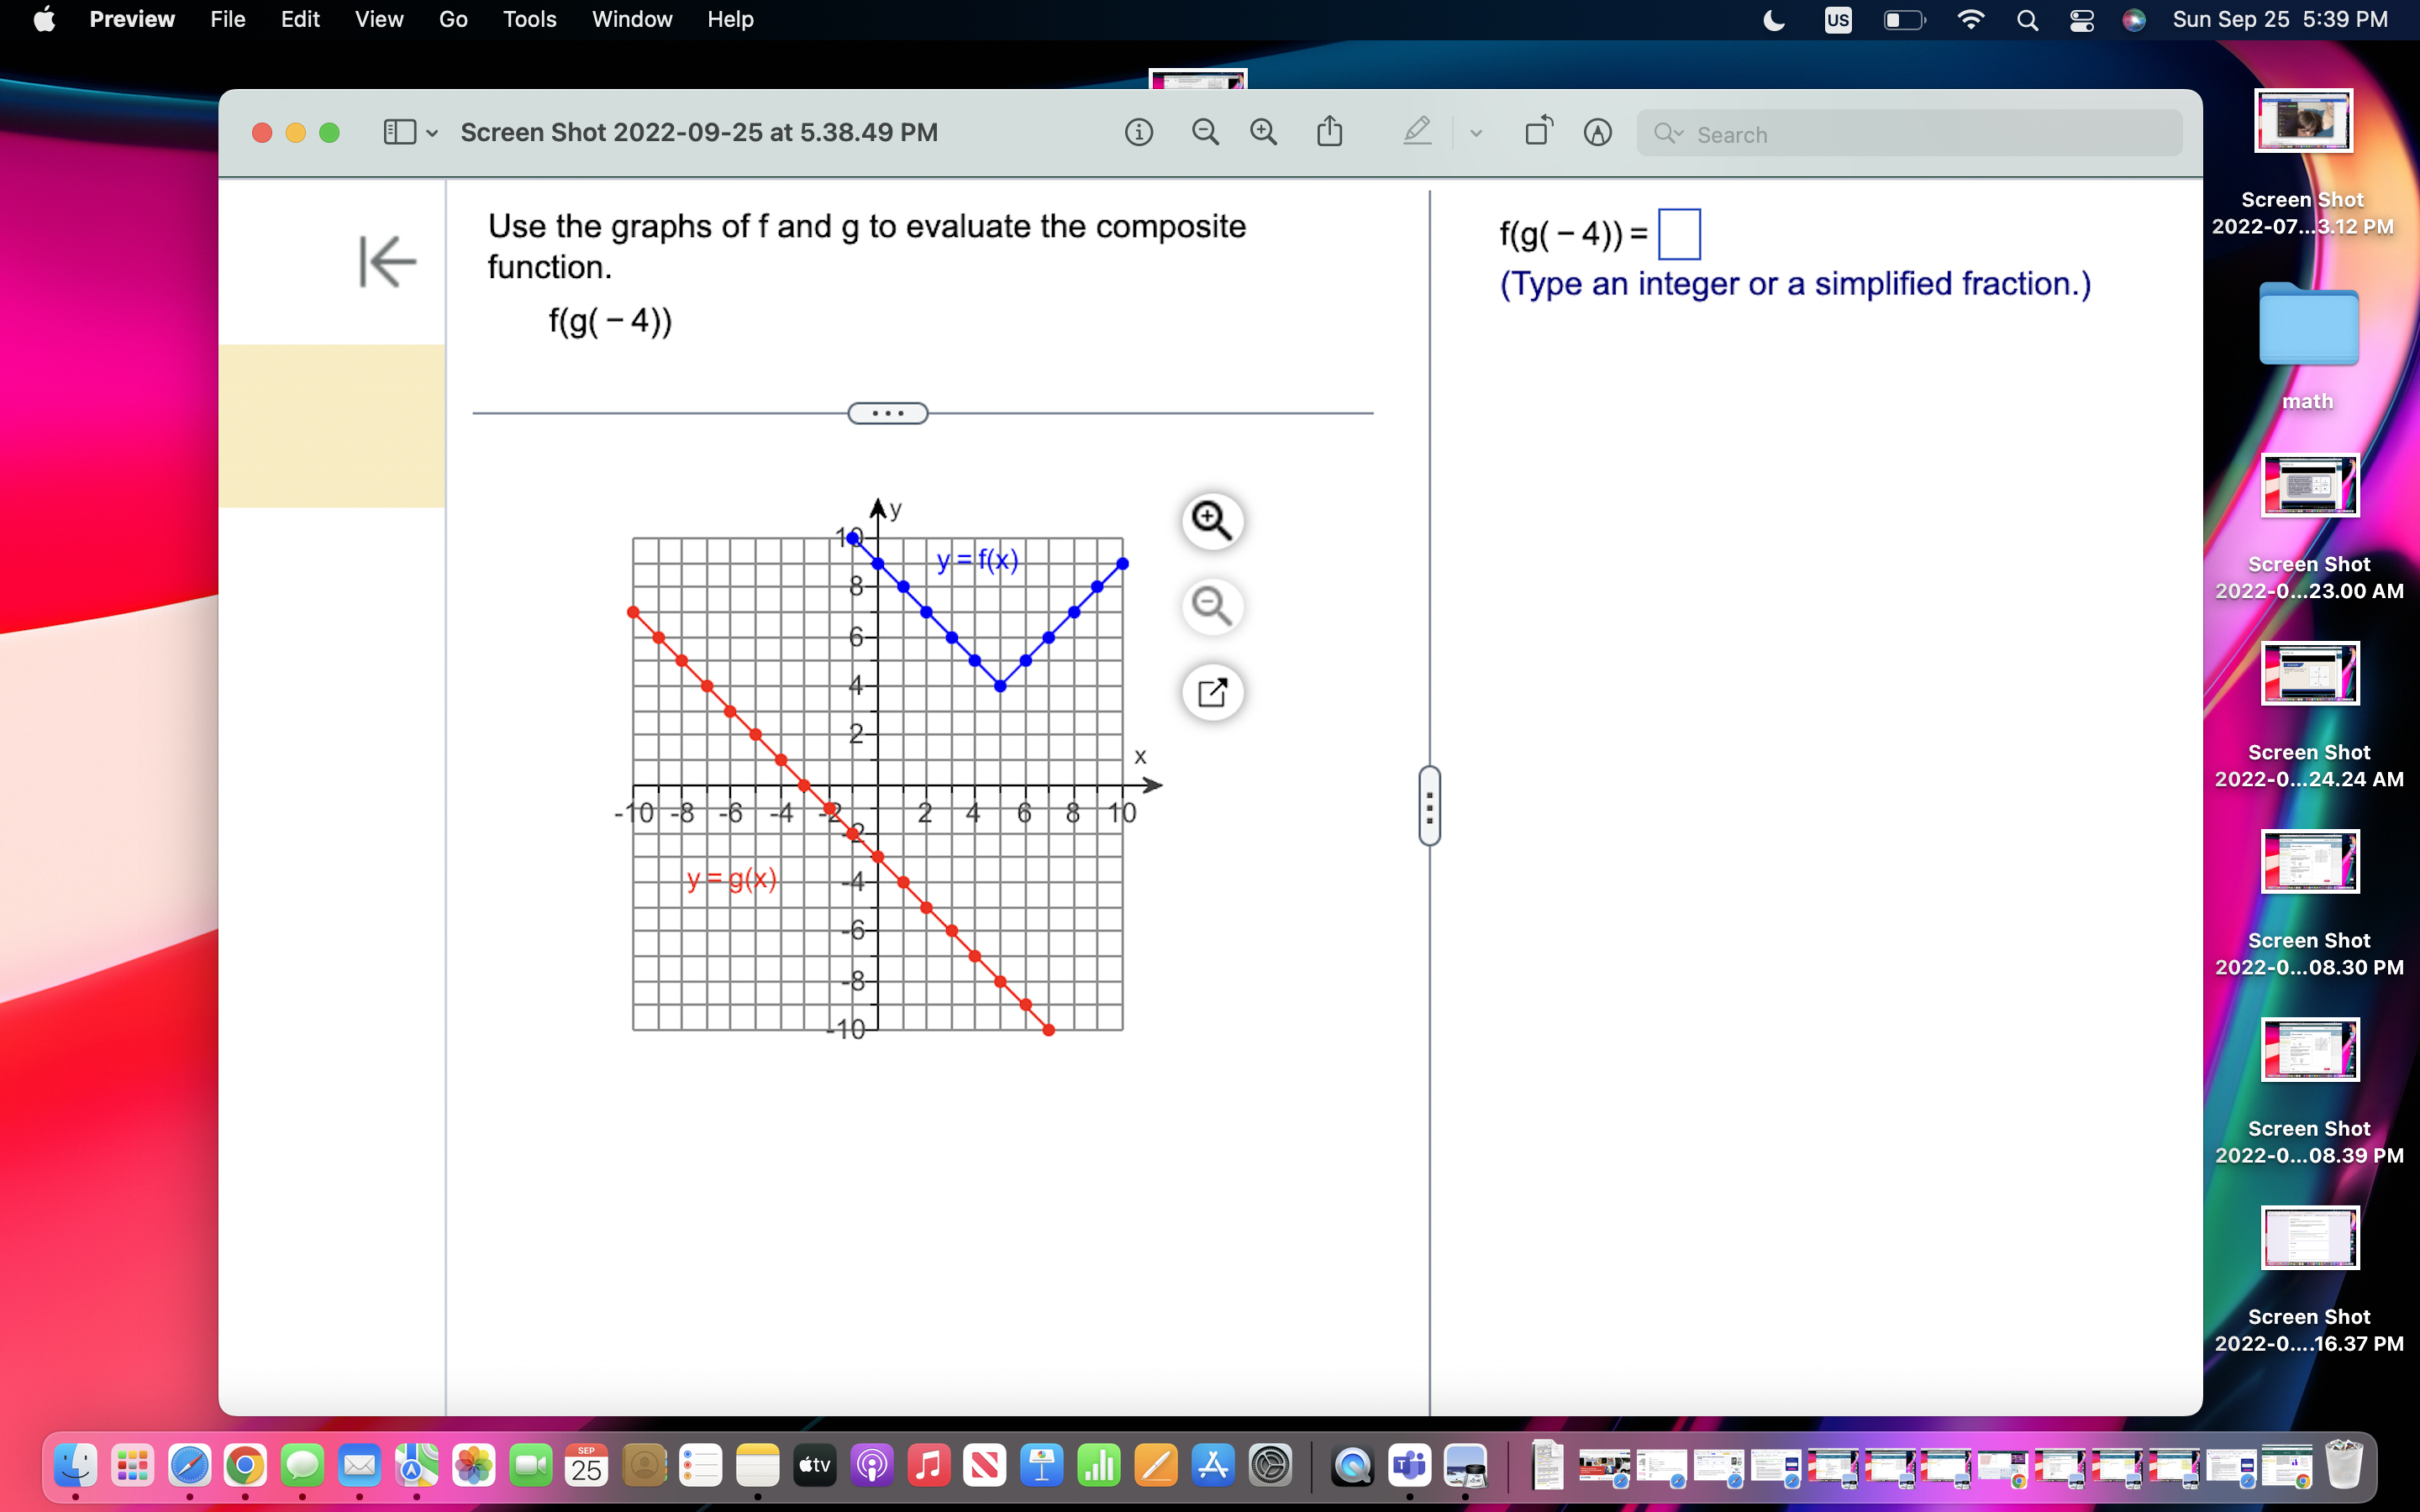The height and width of the screenshot is (1512, 2420).
Task: Toggle Control Center in the menu bar
Action: click(x=2082, y=20)
